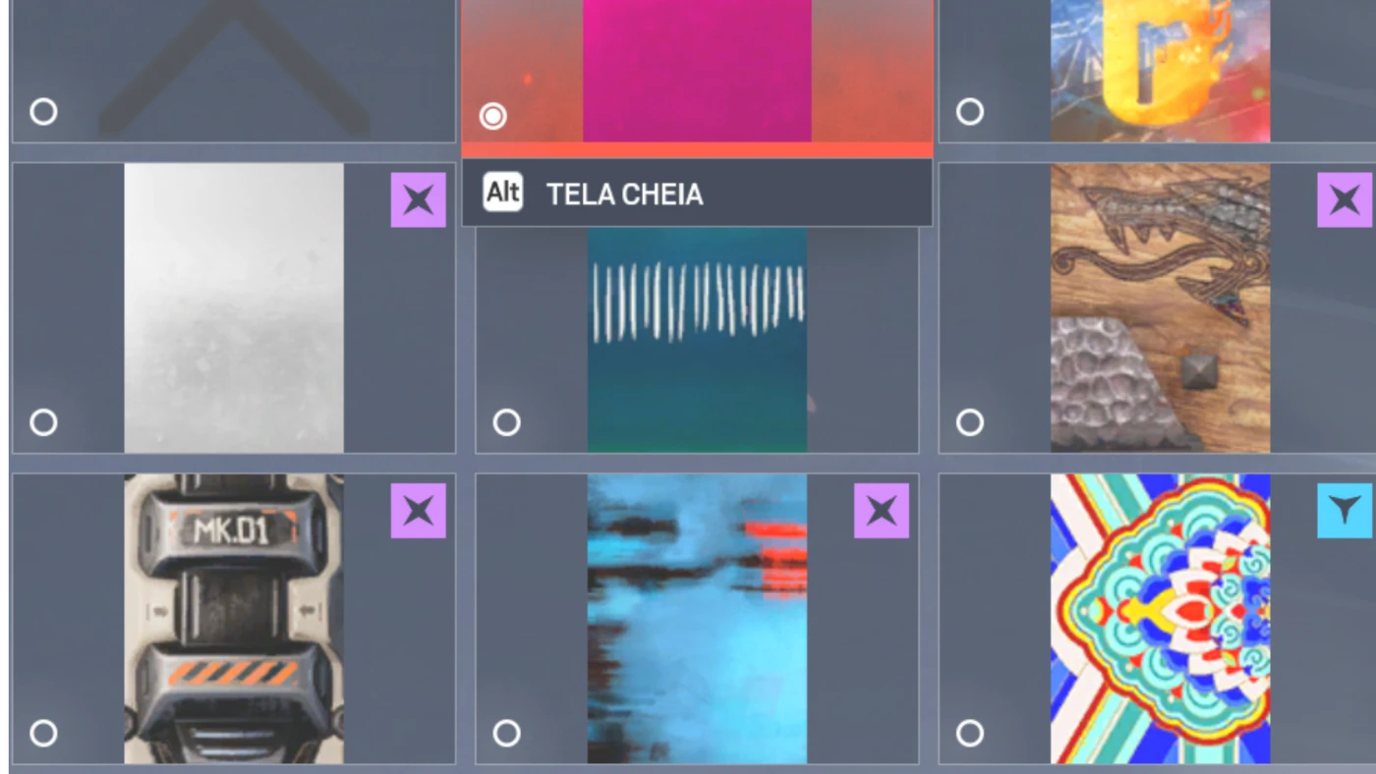This screenshot has width=1376, height=774.
Task: Open the colorful mandala pattern thumbnail
Action: pyautogui.click(x=1160, y=619)
